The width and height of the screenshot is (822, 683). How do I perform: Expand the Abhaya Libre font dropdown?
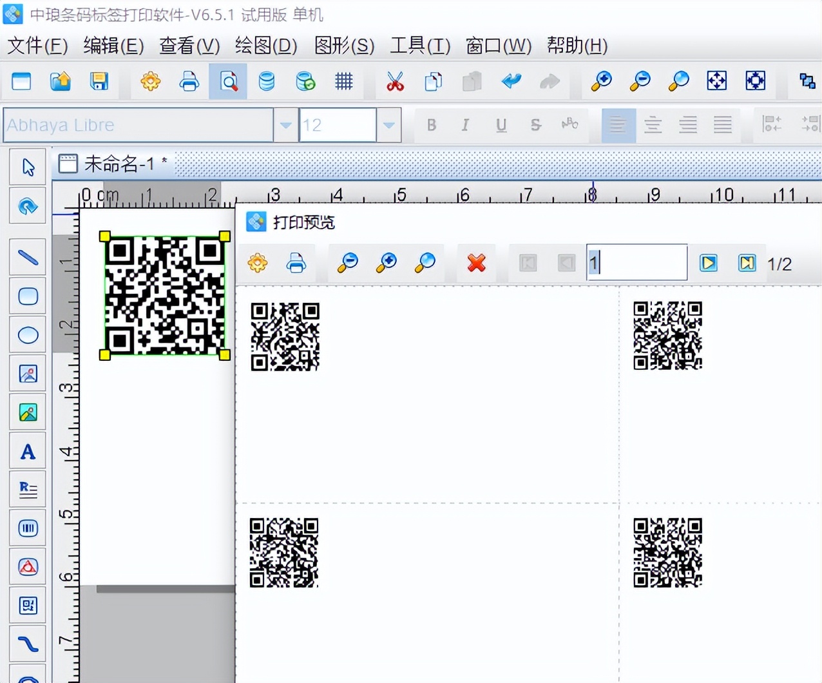[x=285, y=125]
